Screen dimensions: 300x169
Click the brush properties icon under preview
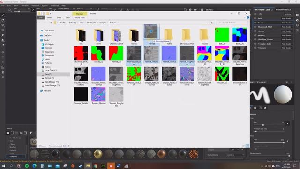pyautogui.click(x=251, y=108)
